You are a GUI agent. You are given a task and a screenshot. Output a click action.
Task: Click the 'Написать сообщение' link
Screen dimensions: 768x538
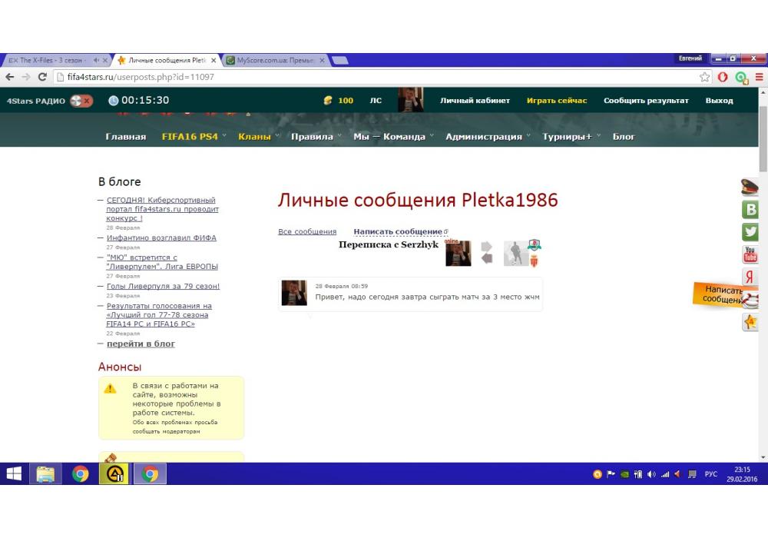[x=398, y=231]
